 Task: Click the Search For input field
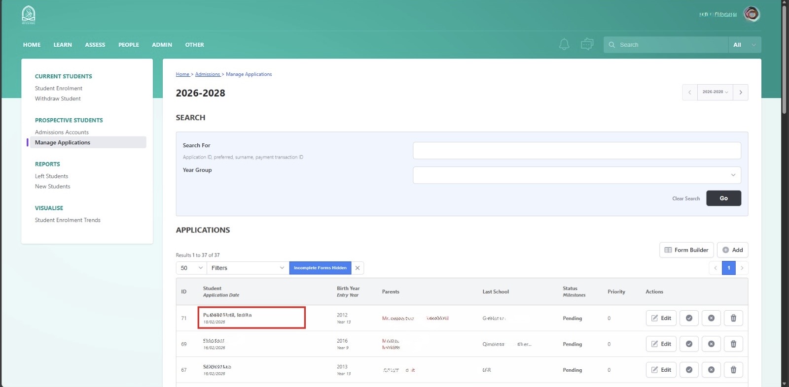point(576,151)
